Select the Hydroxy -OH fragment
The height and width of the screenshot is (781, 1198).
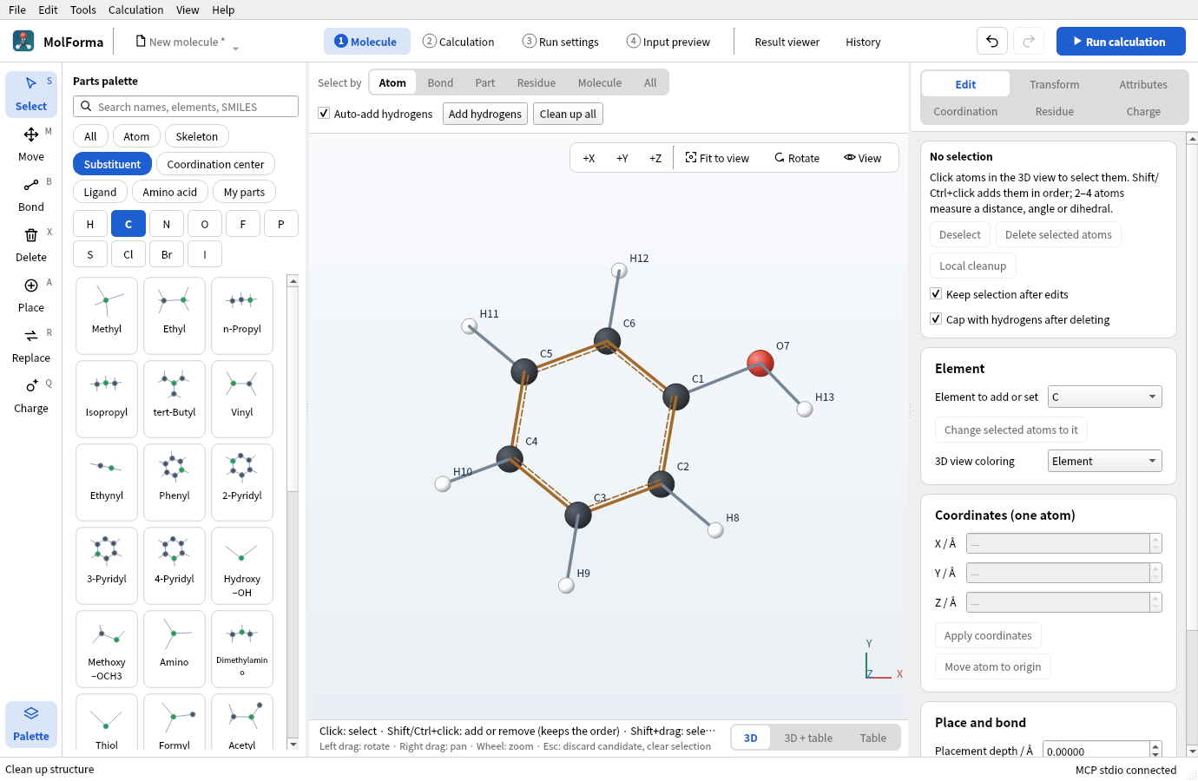242,565
